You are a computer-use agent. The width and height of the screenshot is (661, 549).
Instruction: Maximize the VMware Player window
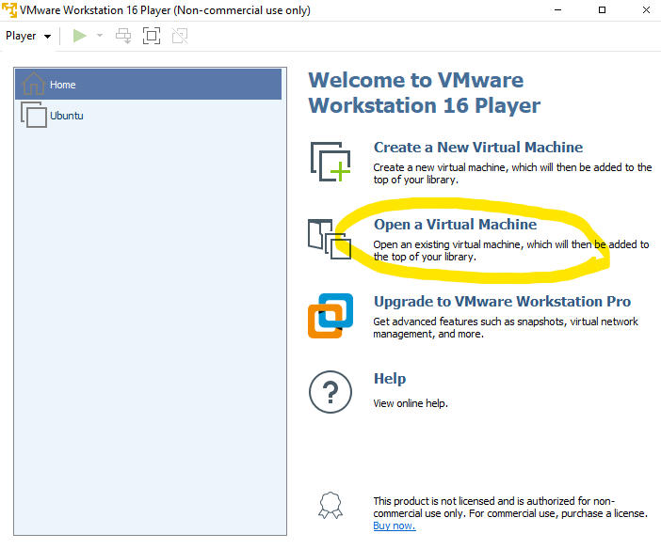pos(602,10)
